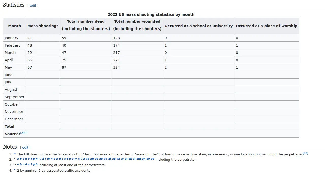
Task: Click the 'December' row label
Action: pyautogui.click(x=14, y=119)
